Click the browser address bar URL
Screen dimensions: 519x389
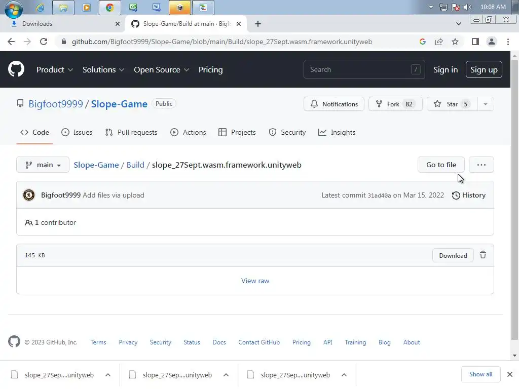coord(222,42)
